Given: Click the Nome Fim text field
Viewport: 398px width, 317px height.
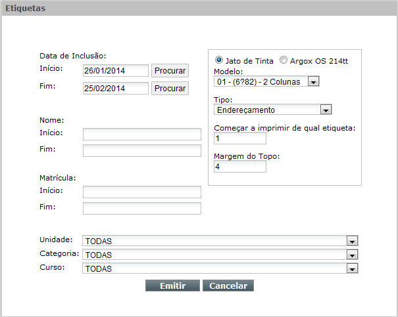Looking at the screenshot, I should point(142,151).
